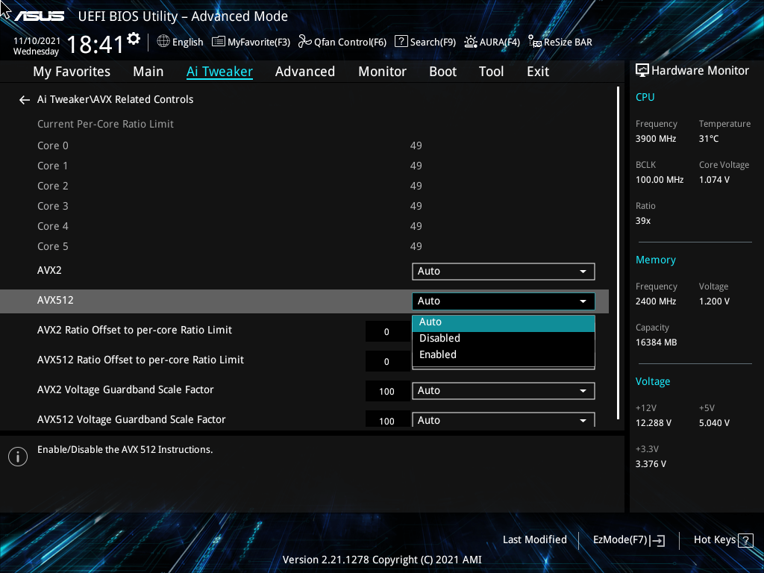764x573 pixels.
Task: Click +12V reading 12.288 V
Action: pos(654,423)
